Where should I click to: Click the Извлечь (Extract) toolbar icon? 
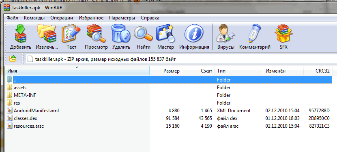47,33
